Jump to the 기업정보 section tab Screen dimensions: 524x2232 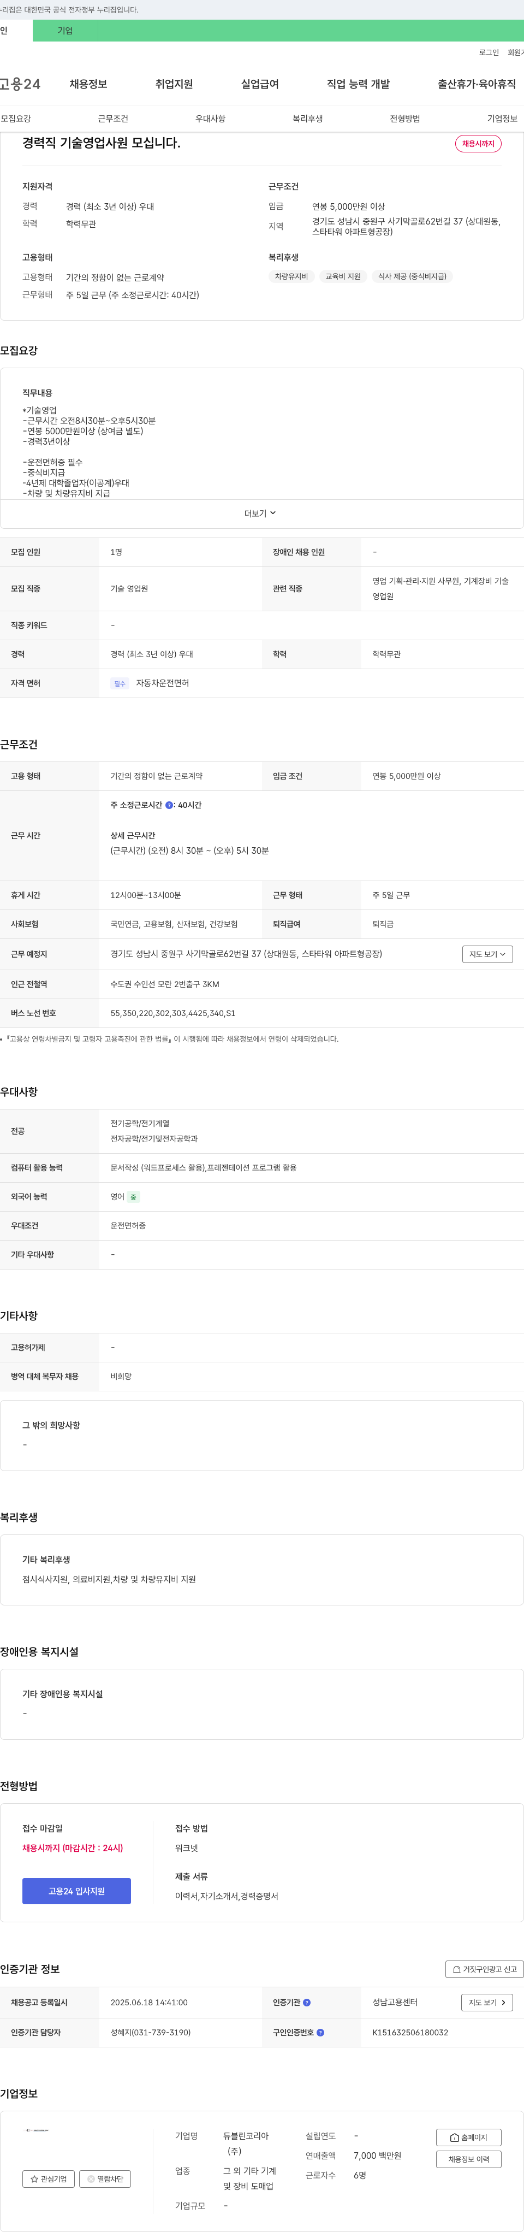pyautogui.click(x=502, y=119)
